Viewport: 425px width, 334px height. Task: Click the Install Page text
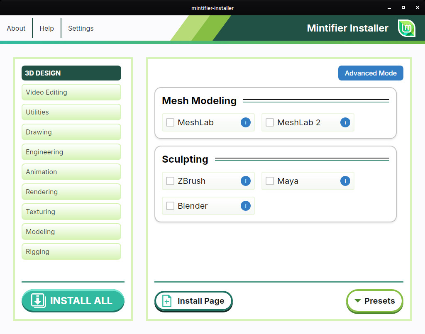[x=201, y=301]
